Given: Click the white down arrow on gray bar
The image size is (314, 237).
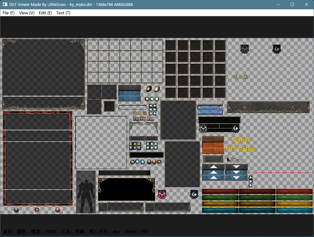Looking at the screenshot, I should [237, 167].
